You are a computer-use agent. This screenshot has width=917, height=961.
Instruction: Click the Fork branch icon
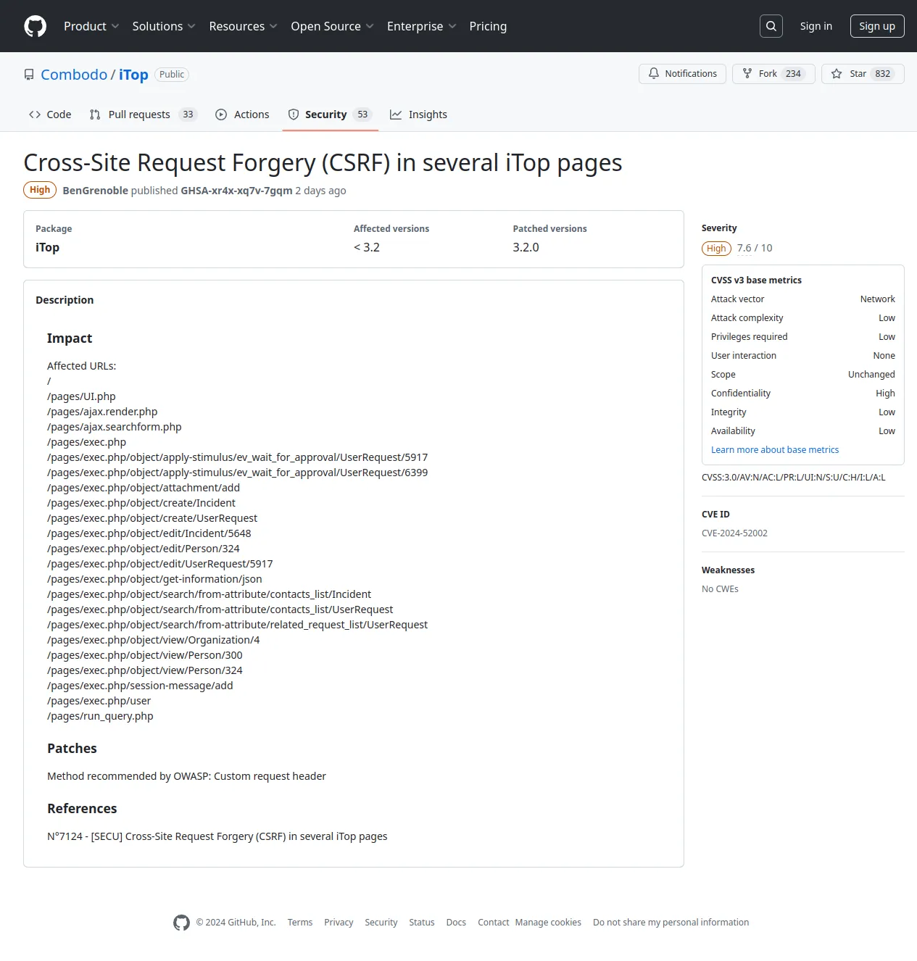[747, 73]
